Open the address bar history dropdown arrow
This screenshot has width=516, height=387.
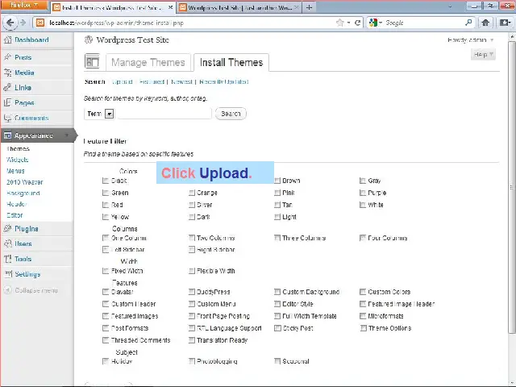click(349, 23)
